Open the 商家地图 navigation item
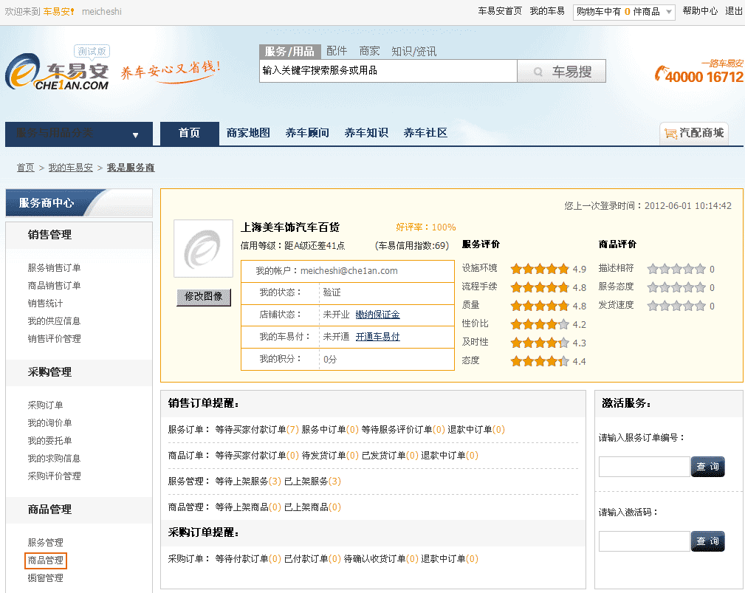 [x=248, y=133]
